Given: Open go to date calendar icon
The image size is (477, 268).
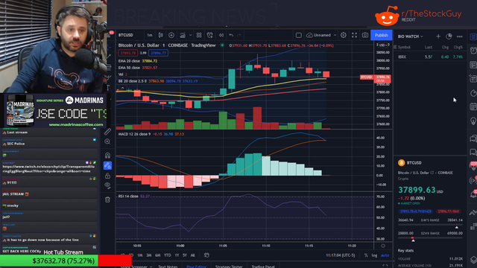Looking at the screenshot, I should pos(206,255).
